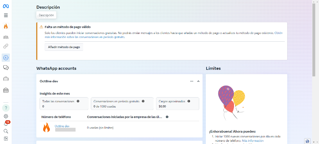Click the scrollbar down arrow

(x=314, y=142)
